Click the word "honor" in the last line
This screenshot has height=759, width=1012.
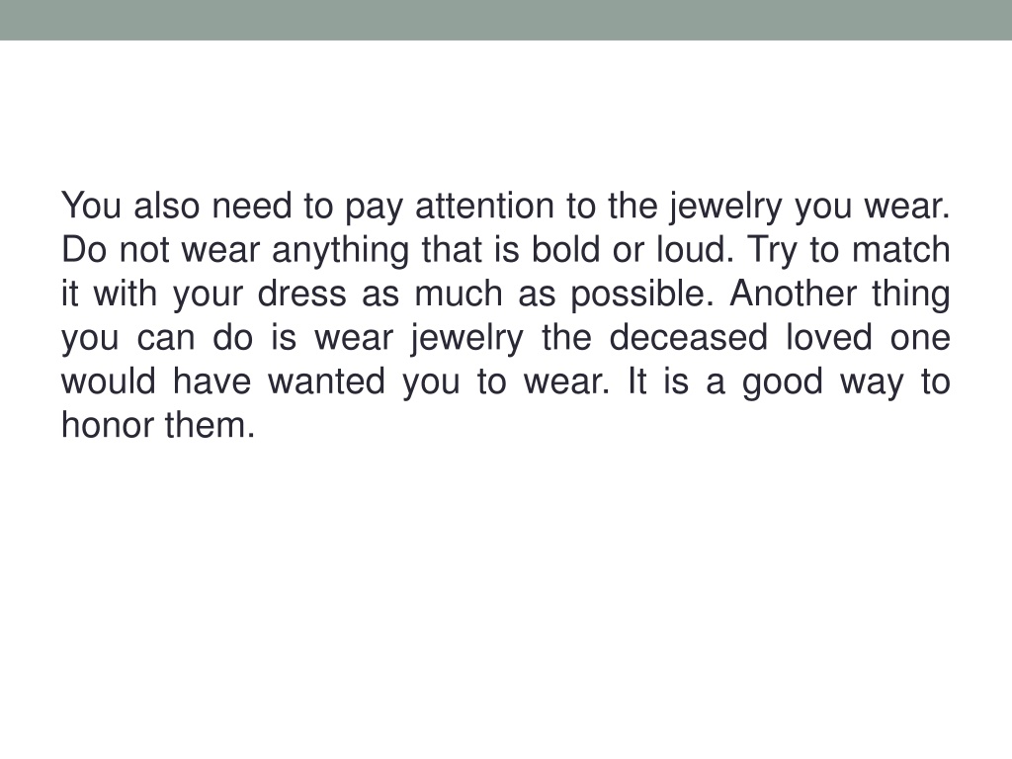107,425
